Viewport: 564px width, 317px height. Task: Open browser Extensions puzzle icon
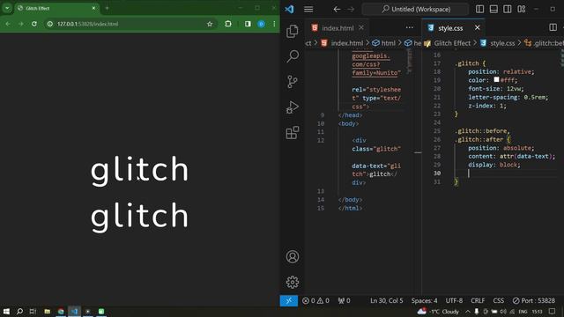pyautogui.click(x=228, y=24)
